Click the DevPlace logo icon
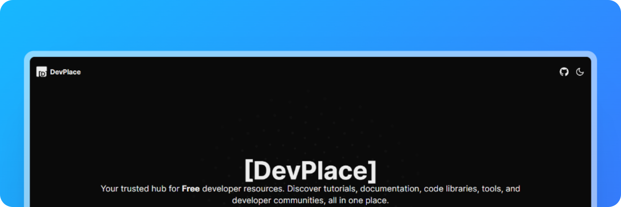 tap(41, 72)
